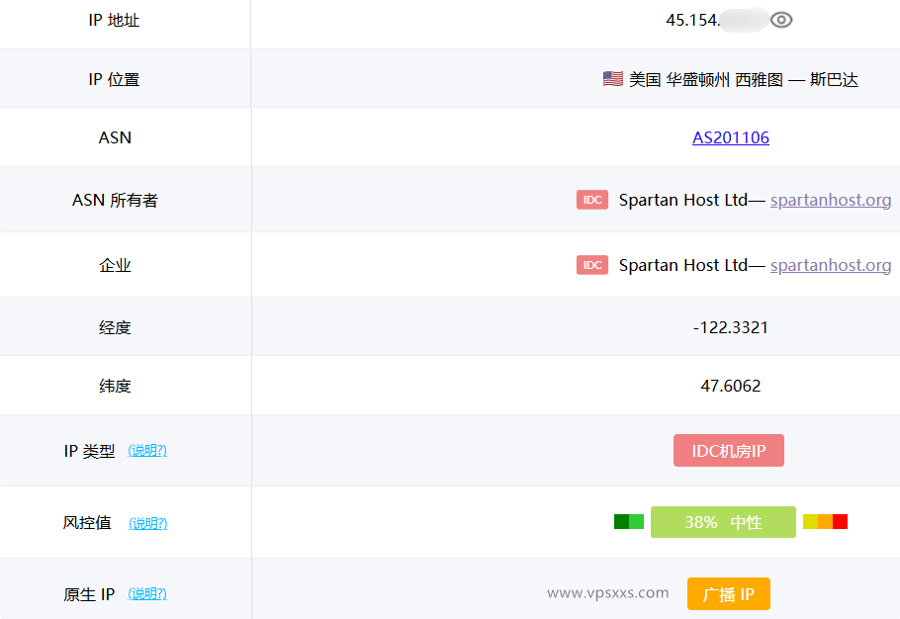Click the red IDC机房IP tag

(x=728, y=451)
